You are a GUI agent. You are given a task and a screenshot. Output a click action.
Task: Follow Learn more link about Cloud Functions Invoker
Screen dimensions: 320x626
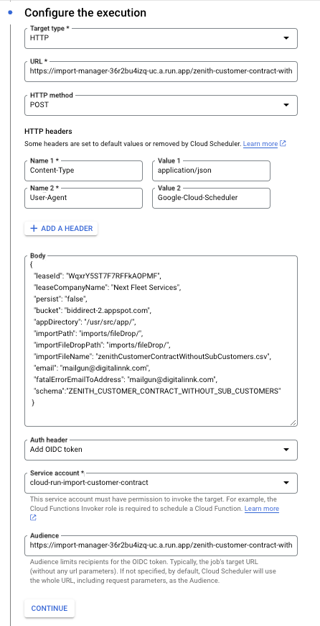261,509
